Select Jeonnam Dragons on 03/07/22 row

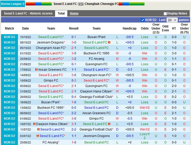[x=96, y=136]
